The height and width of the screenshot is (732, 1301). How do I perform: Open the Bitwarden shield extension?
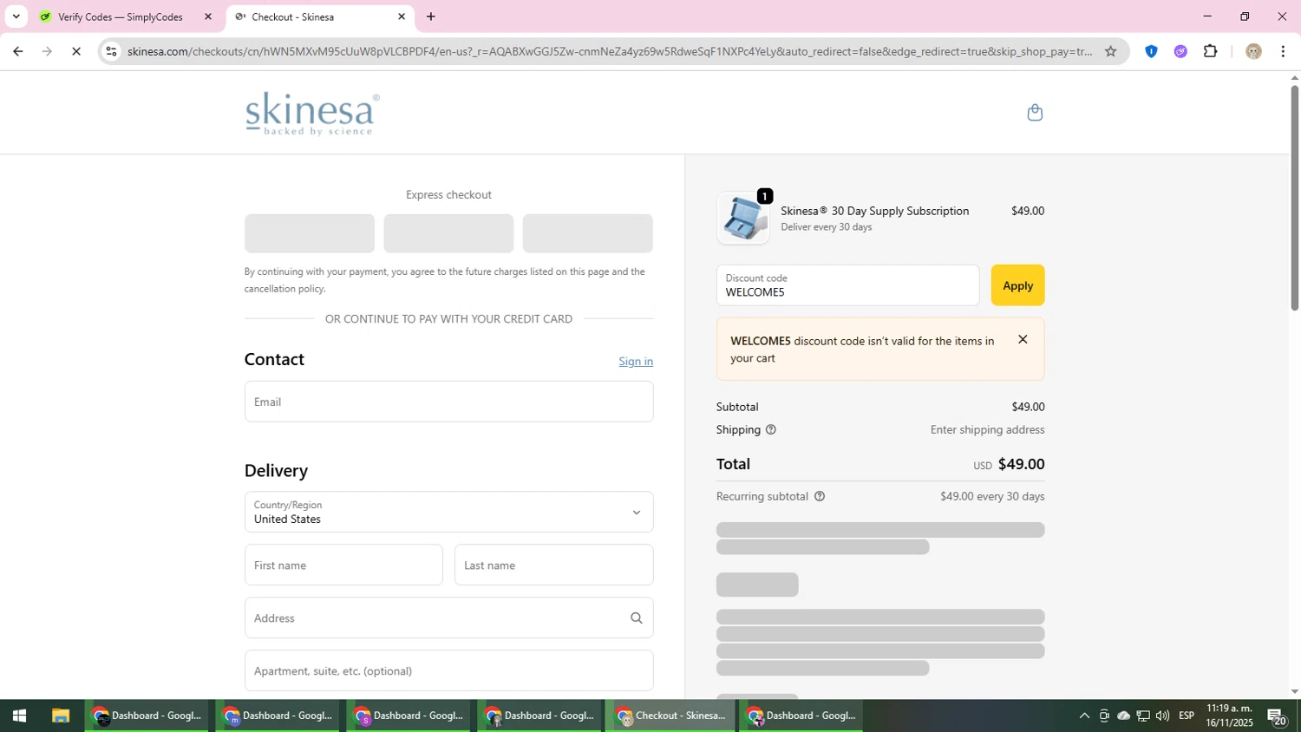coord(1151,51)
